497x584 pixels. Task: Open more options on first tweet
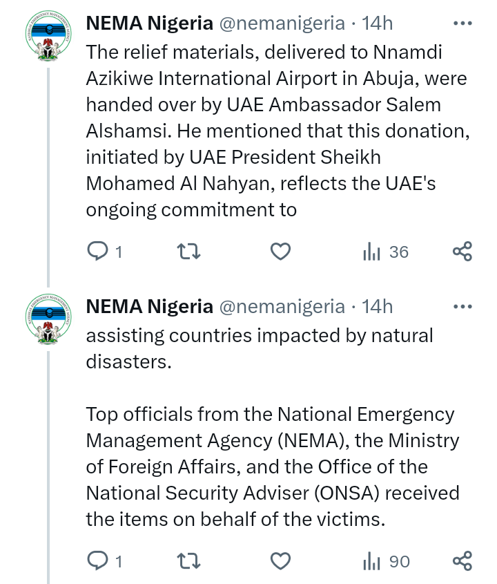462,23
